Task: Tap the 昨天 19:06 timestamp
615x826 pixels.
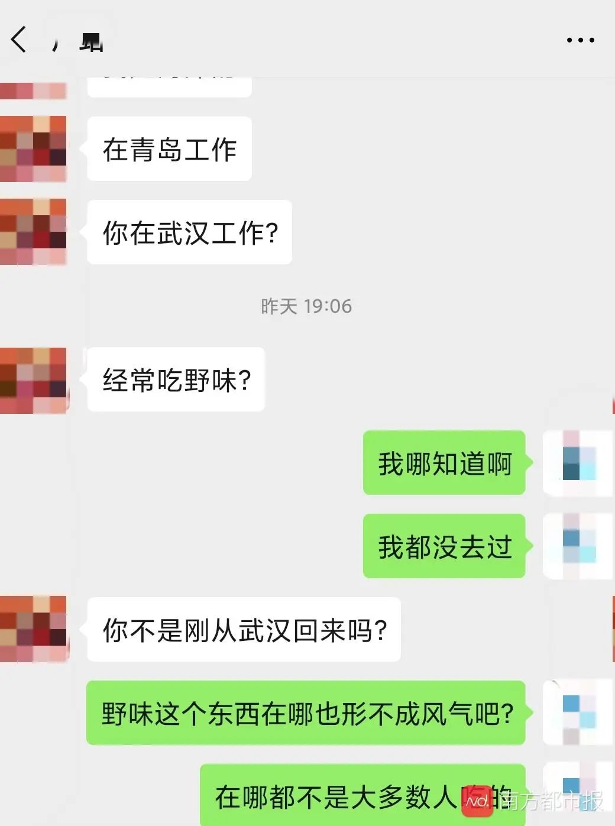Action: click(x=306, y=306)
